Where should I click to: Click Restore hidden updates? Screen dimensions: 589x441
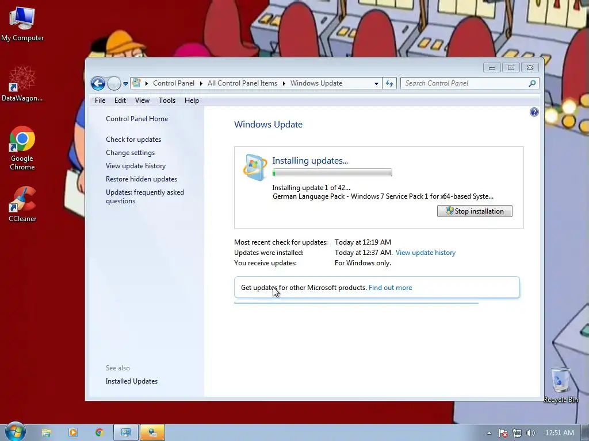tap(141, 179)
